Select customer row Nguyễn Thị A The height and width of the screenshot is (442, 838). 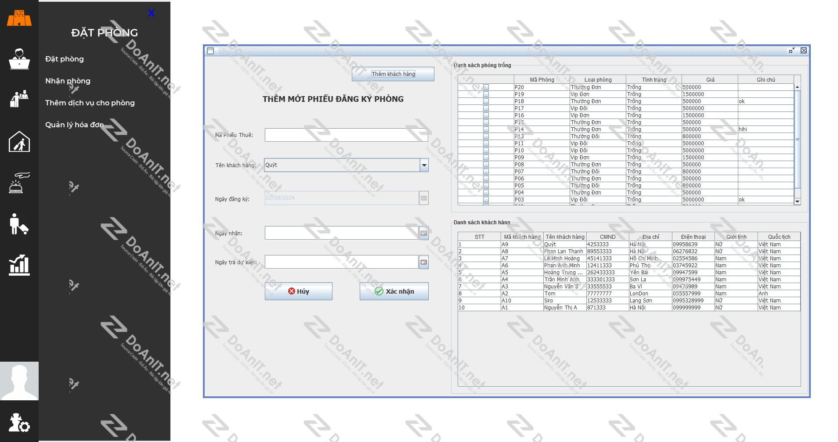pyautogui.click(x=629, y=308)
